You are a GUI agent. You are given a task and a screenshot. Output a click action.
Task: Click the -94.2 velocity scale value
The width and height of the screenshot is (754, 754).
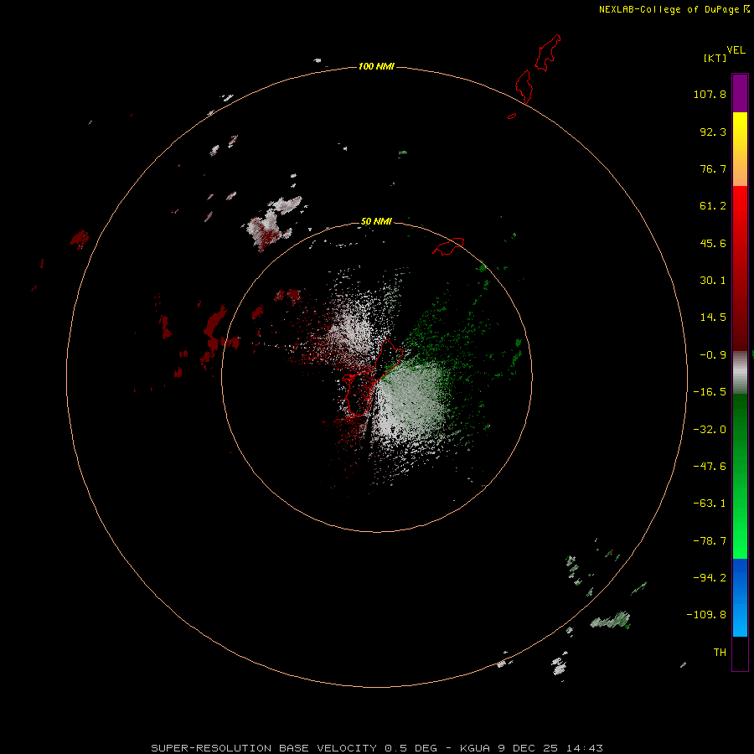(710, 578)
